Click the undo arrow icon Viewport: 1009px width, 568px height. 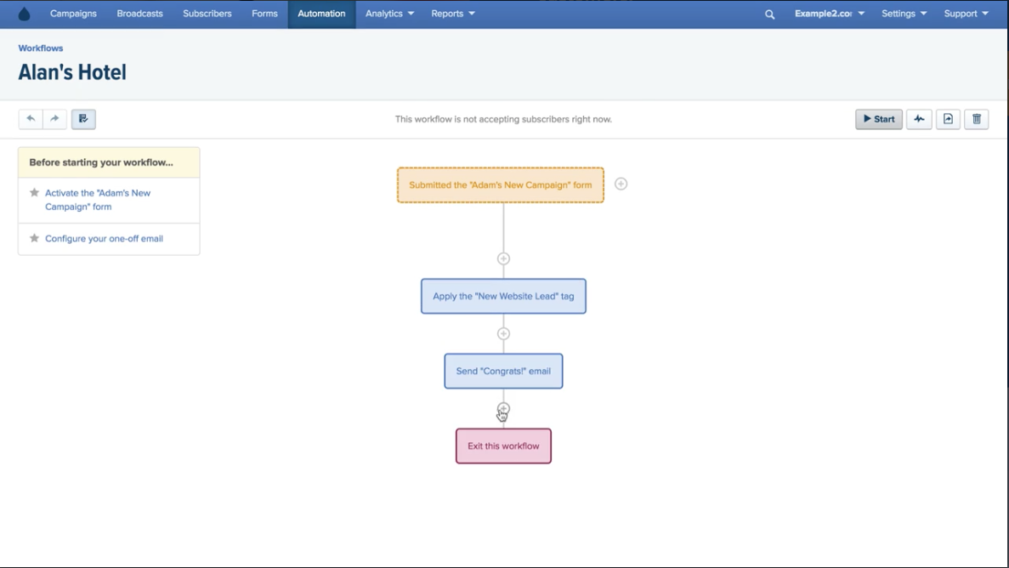31,119
